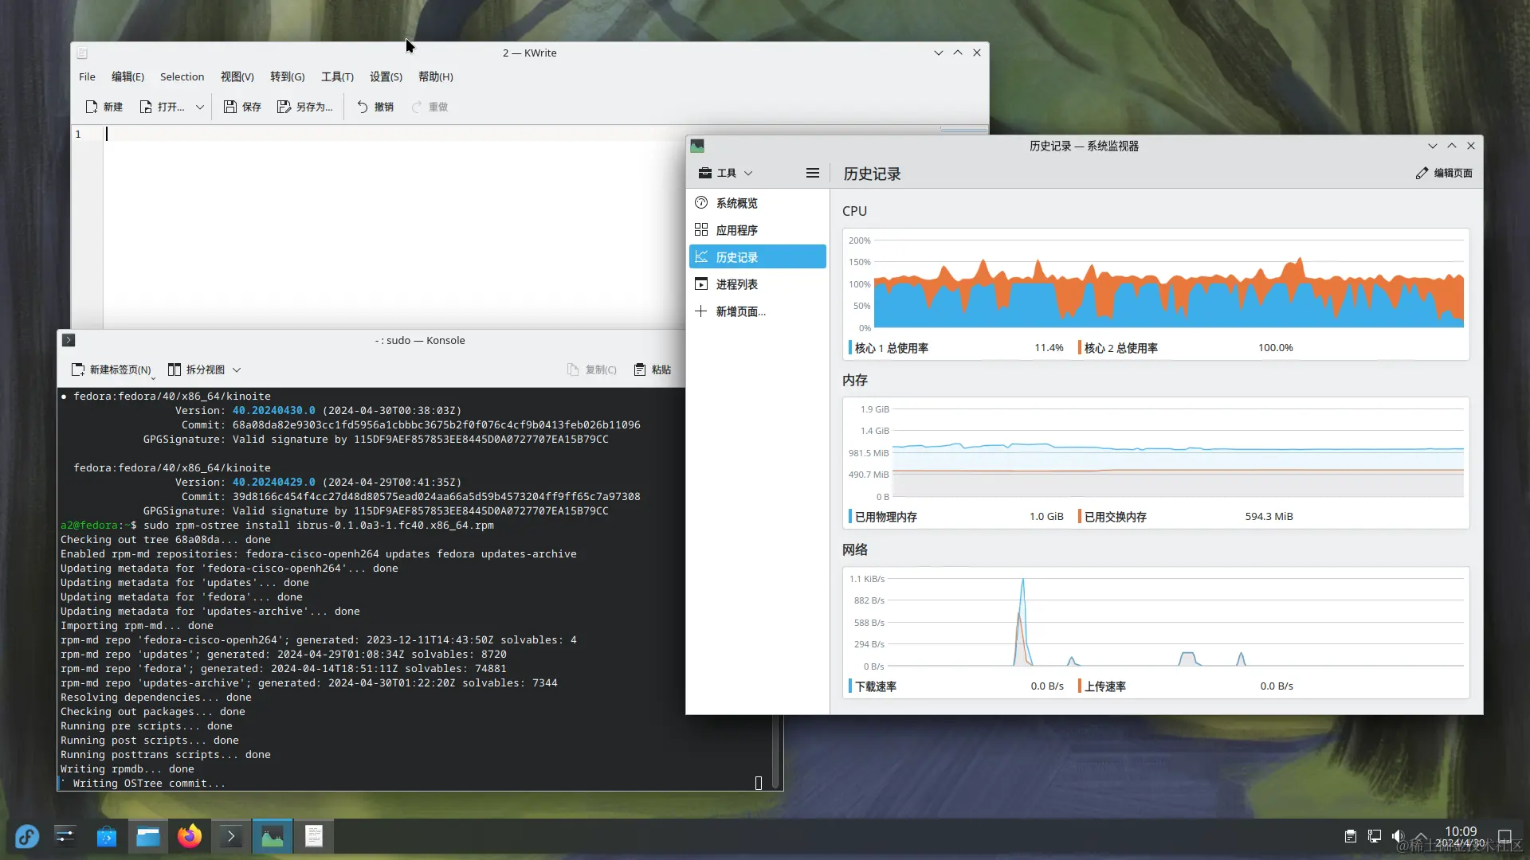Open 系统概览 in System Monitor sidebar
This screenshot has height=860, width=1530.
(736, 202)
